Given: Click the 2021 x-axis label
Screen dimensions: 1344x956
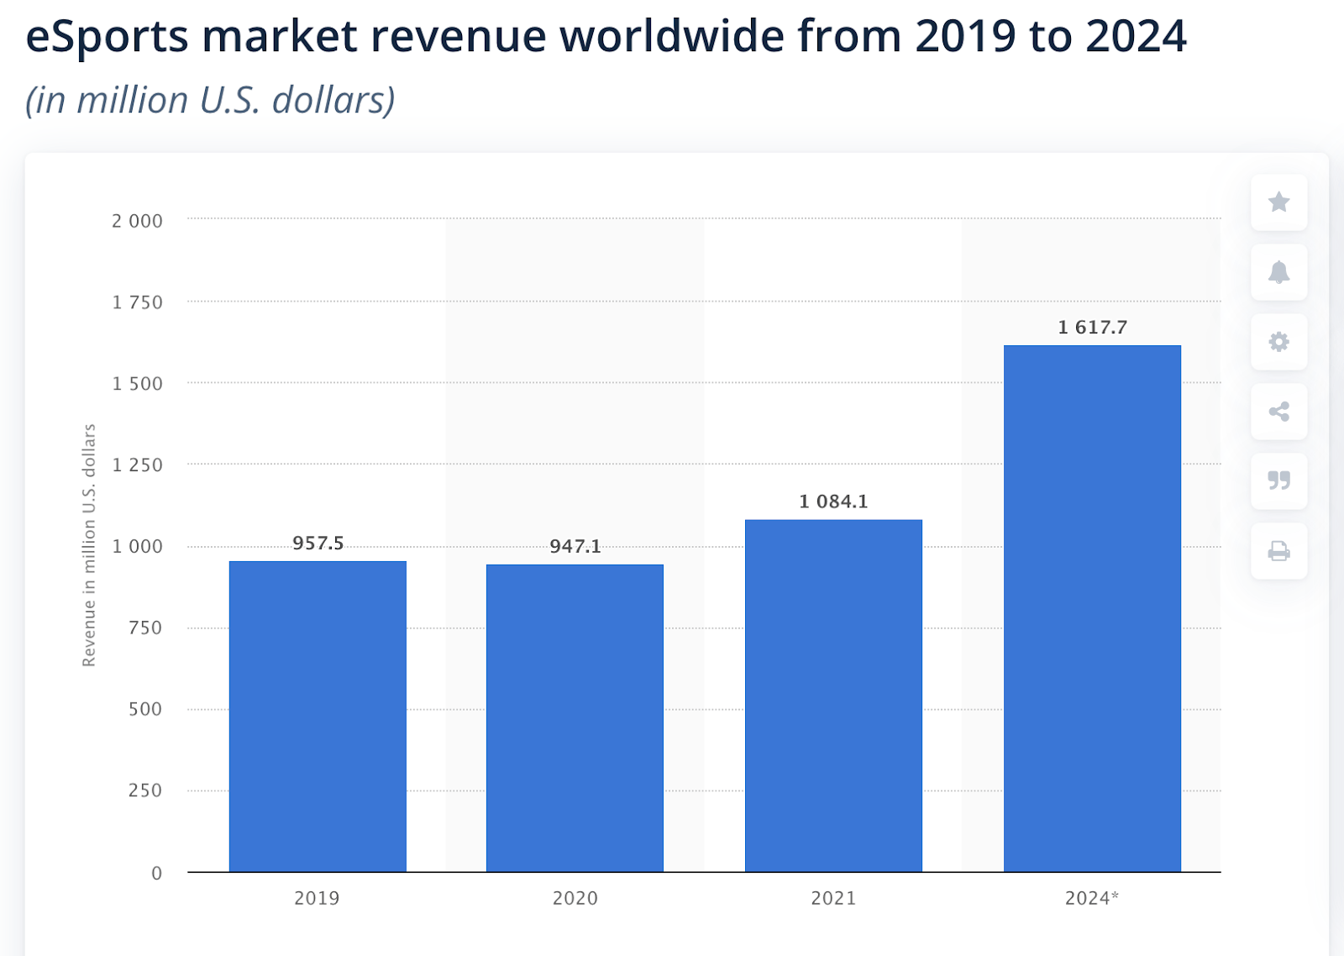Looking at the screenshot, I should 833,898.
